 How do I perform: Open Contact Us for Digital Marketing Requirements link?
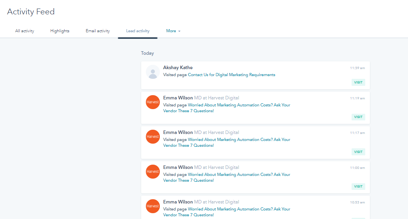click(x=231, y=75)
